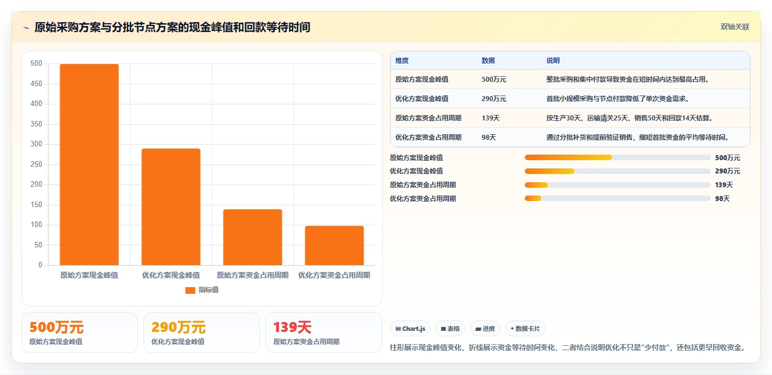
Task: Click the 表格 tag
Action: click(x=450, y=329)
